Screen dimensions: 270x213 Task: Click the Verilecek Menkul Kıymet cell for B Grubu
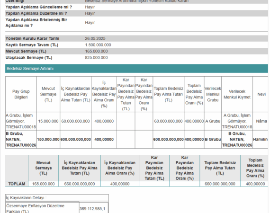click(x=237, y=139)
